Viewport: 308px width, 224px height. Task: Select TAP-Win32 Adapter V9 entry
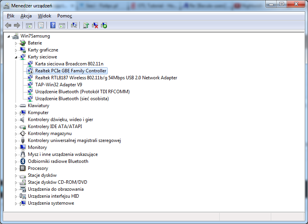[59, 85]
